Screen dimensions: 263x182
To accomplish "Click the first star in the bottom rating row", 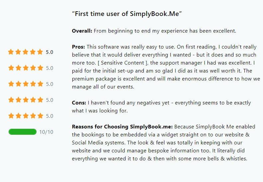I will click(11, 116).
